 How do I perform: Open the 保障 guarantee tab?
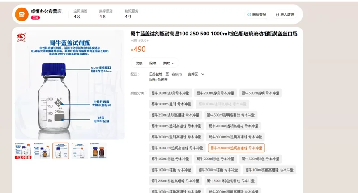[153, 63]
